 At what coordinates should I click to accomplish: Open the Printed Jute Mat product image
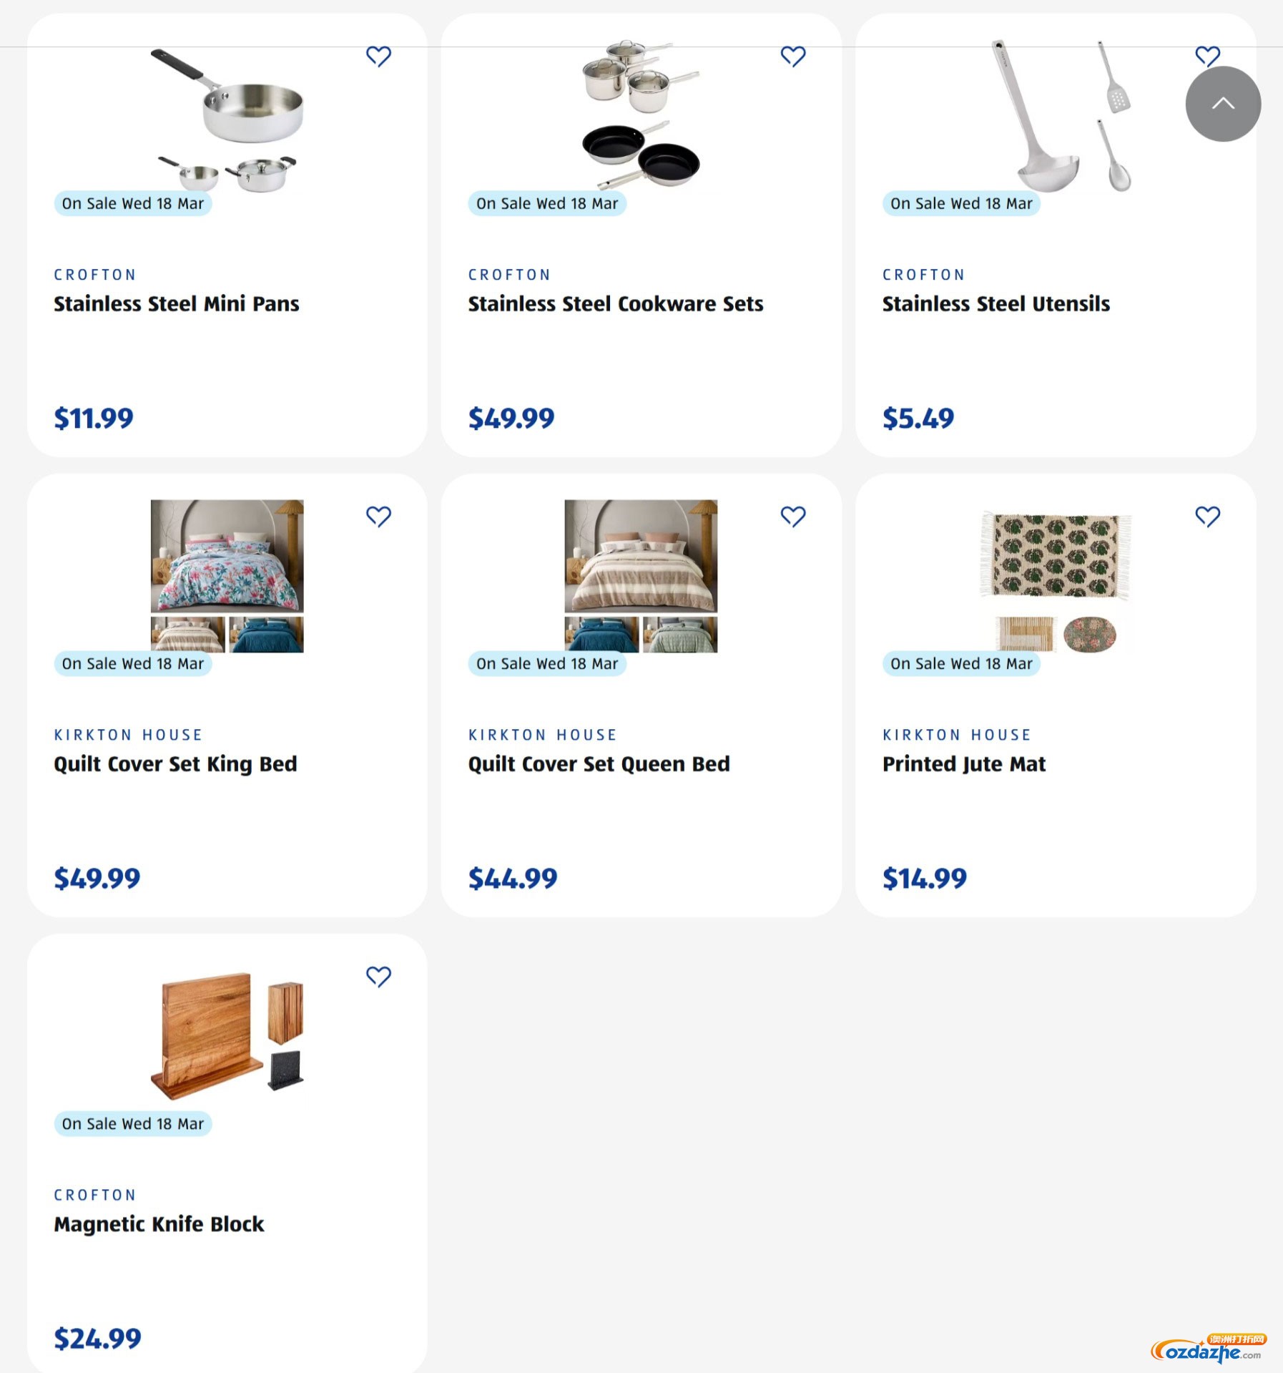coord(1055,580)
